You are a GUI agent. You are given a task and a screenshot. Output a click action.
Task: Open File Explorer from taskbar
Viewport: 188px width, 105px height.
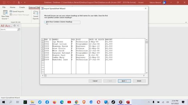[32, 102]
